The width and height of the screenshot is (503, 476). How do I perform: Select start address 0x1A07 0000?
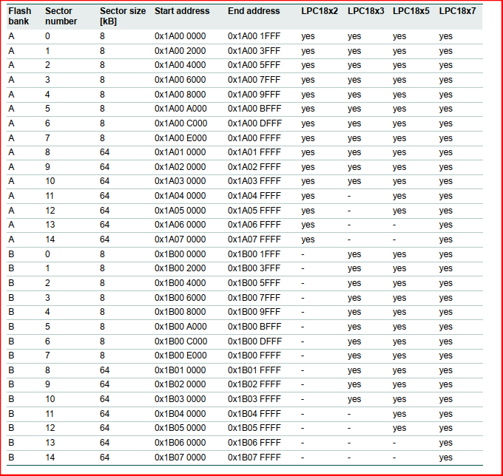point(180,239)
